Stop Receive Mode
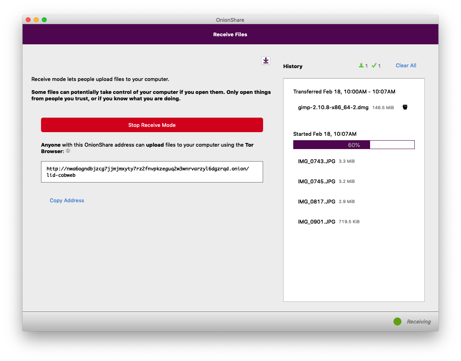The image size is (461, 361). 152,125
